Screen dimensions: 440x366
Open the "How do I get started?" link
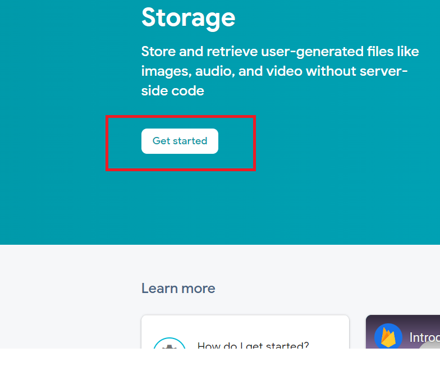coord(253,345)
